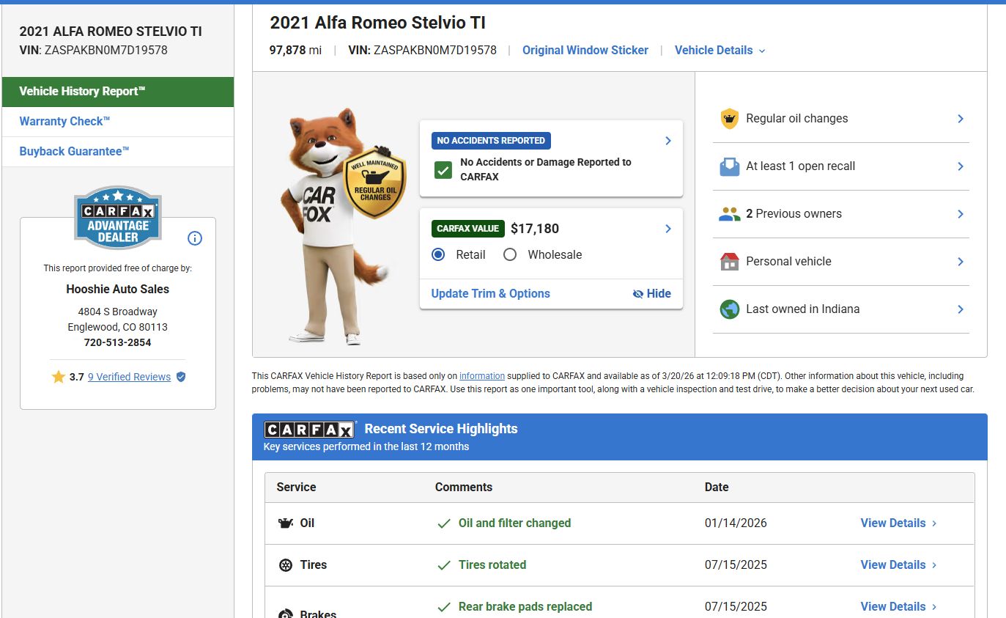
Task: Click the globe icon for Last owned in Indiana
Action: 729,309
